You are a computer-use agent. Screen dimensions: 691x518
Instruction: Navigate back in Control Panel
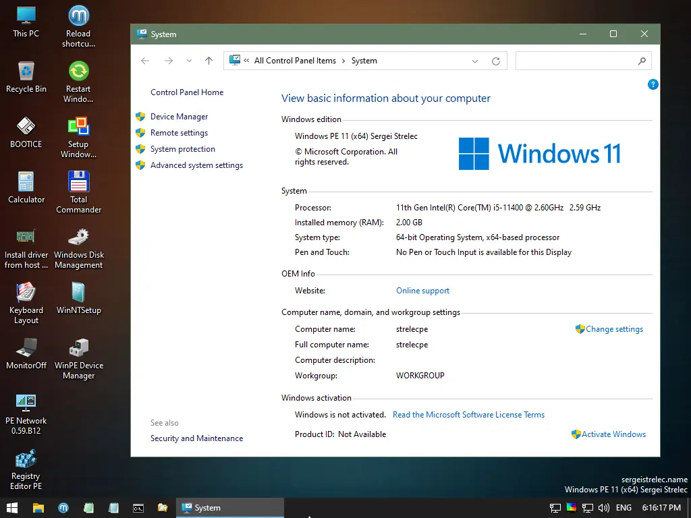point(145,61)
